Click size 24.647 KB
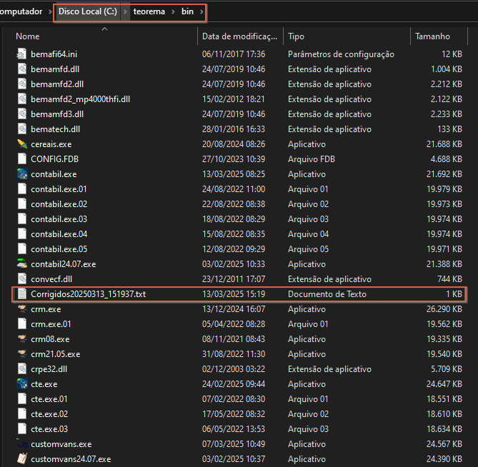 click(x=444, y=384)
